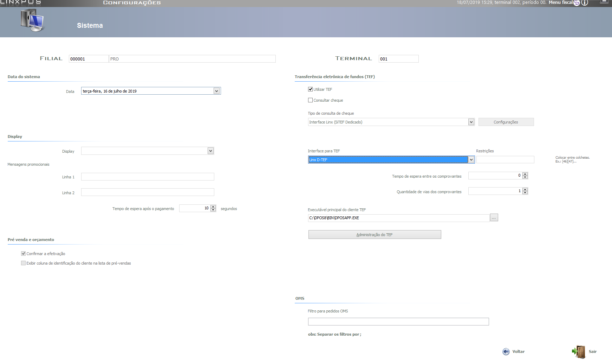
Task: Enable the Consultar cheque checkbox
Action: [x=310, y=100]
